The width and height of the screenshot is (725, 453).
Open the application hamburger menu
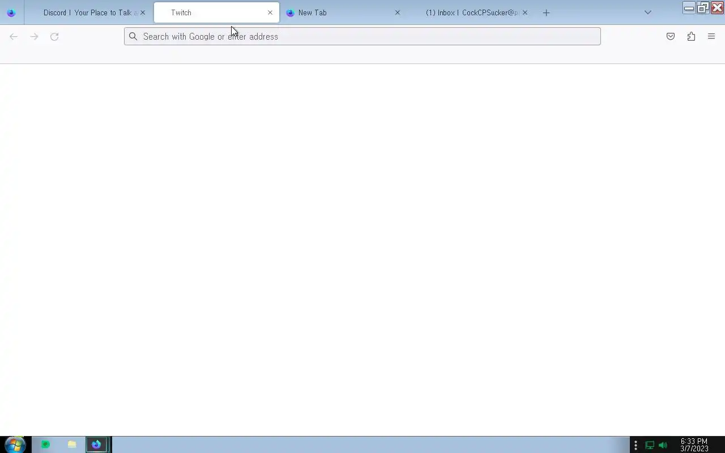[711, 36]
